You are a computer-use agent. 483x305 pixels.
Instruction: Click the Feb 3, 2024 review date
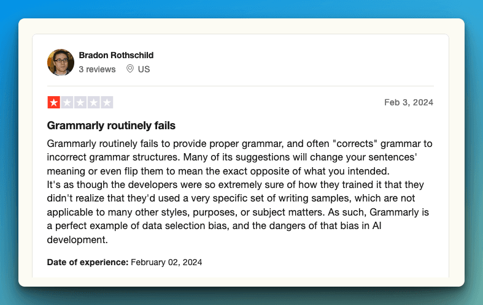tap(409, 102)
